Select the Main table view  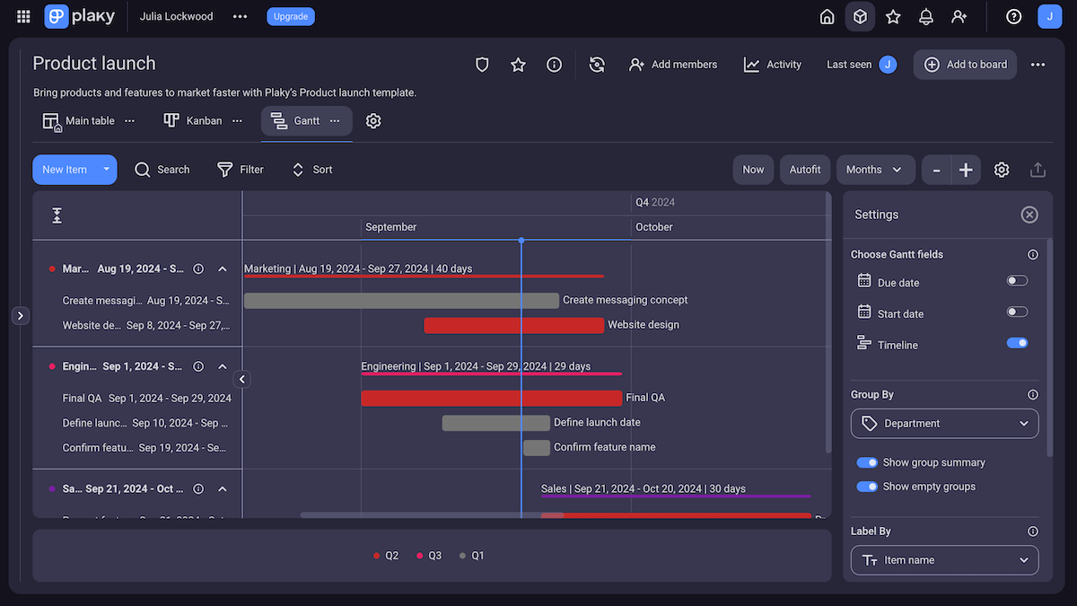tap(89, 119)
